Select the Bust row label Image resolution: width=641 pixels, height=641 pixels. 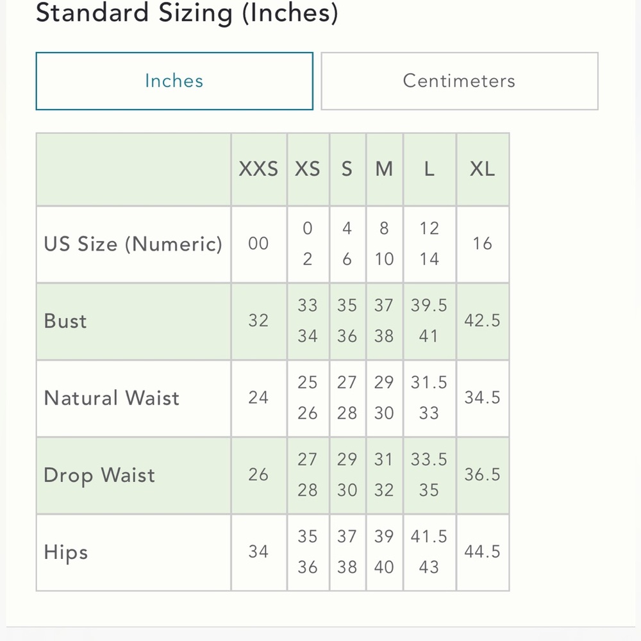65,321
